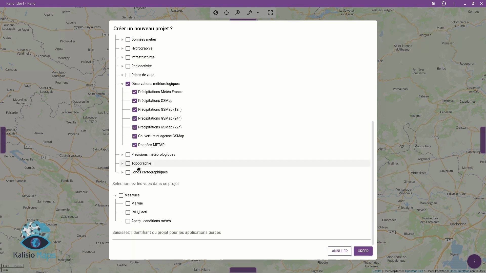Open the translate page icon
The height and width of the screenshot is (273, 486).
(x=434, y=4)
